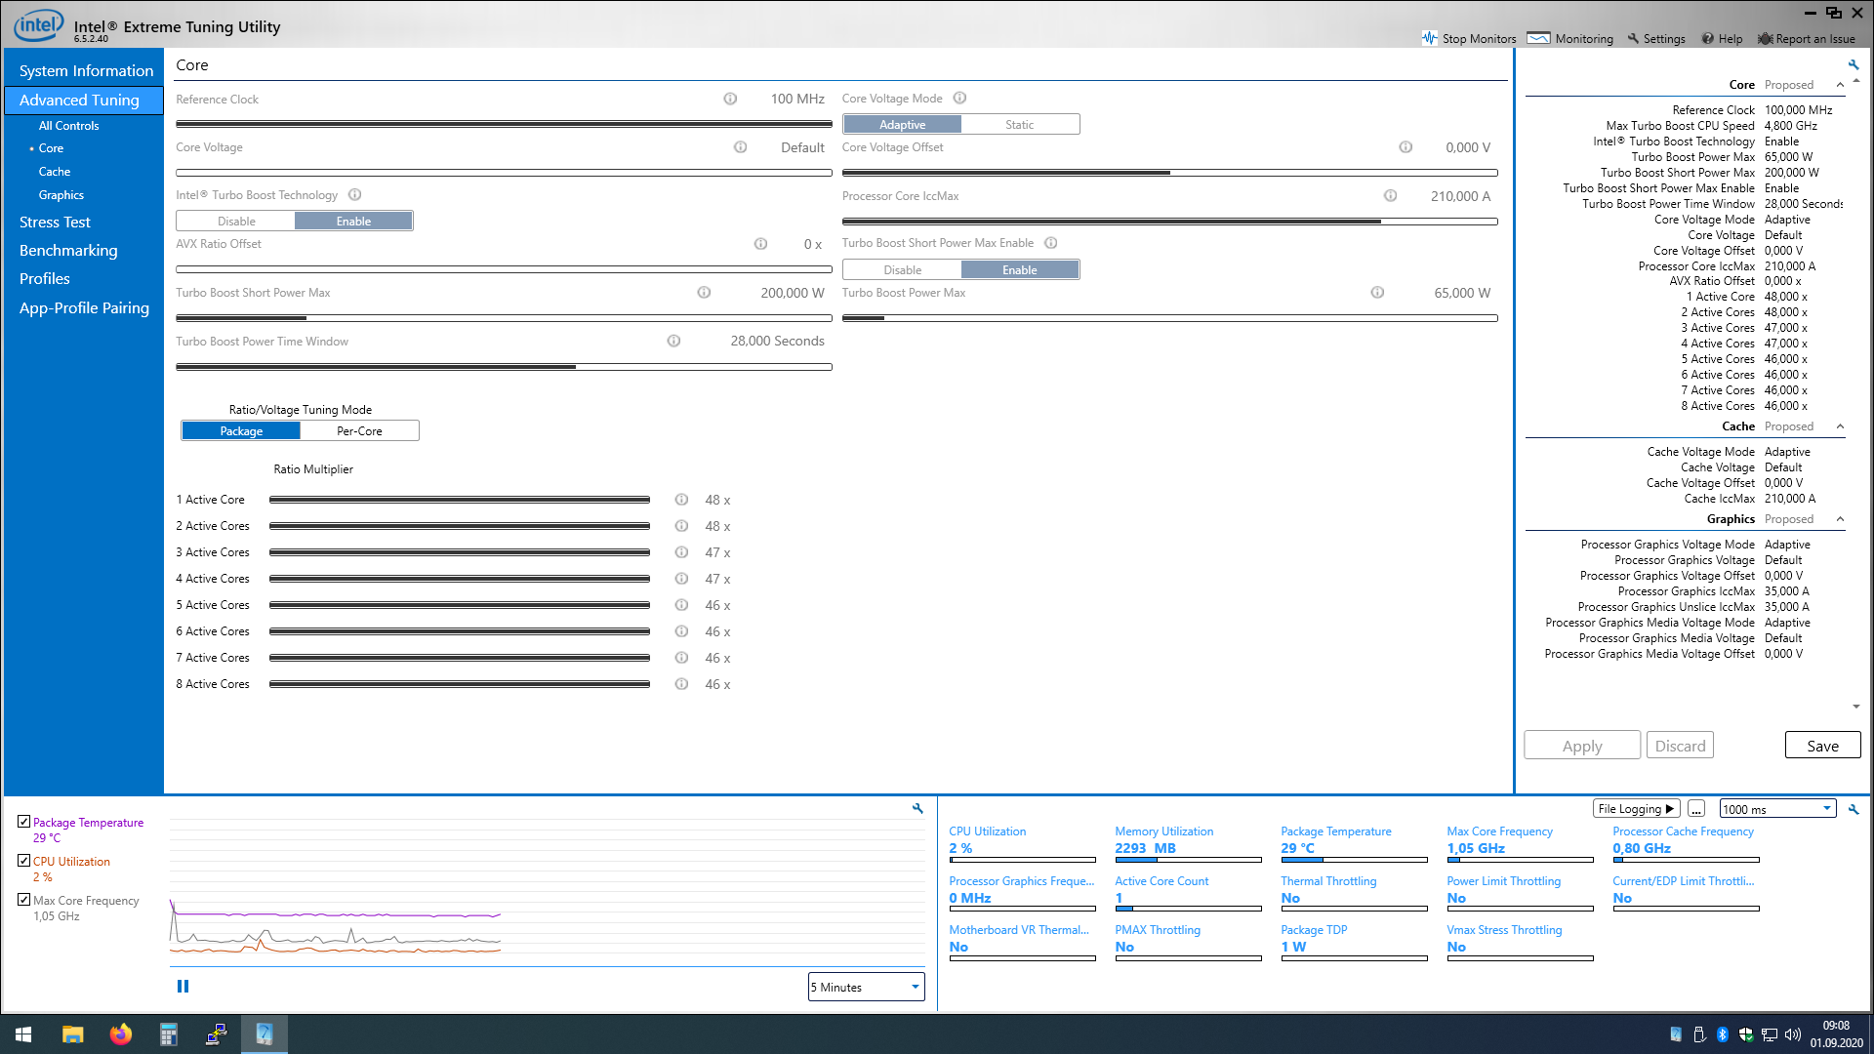Switch tuning mode to Per-Core
Image resolution: width=1874 pixels, height=1054 pixels.
[359, 431]
